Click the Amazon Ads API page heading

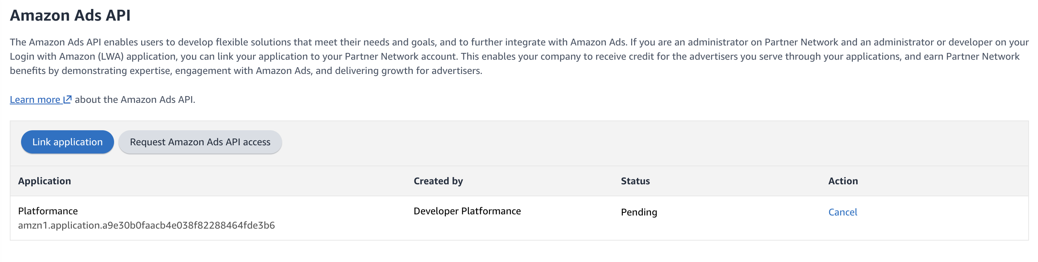click(x=70, y=15)
